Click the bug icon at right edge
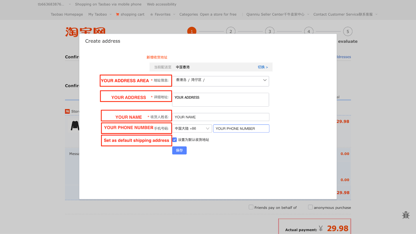Screen dimensions: 416x234 pyautogui.click(x=406, y=215)
